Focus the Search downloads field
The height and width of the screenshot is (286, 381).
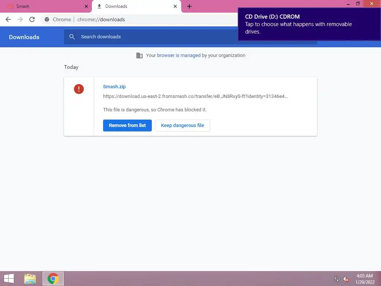[x=190, y=37]
